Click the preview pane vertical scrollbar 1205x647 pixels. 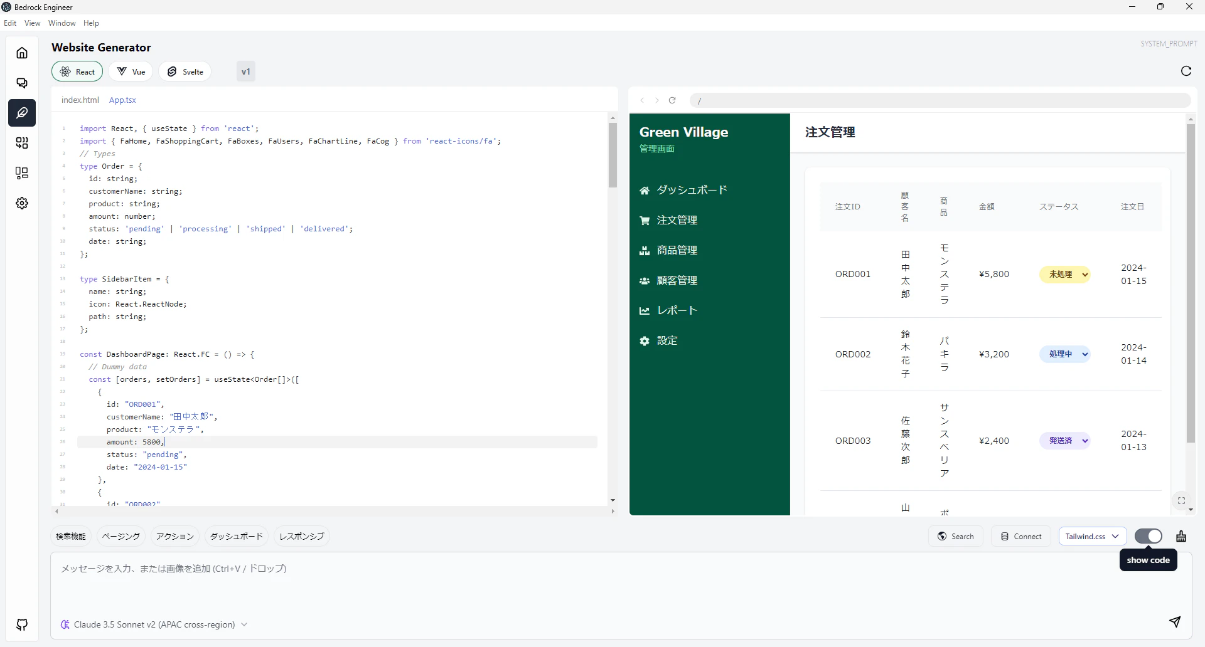tap(1191, 283)
